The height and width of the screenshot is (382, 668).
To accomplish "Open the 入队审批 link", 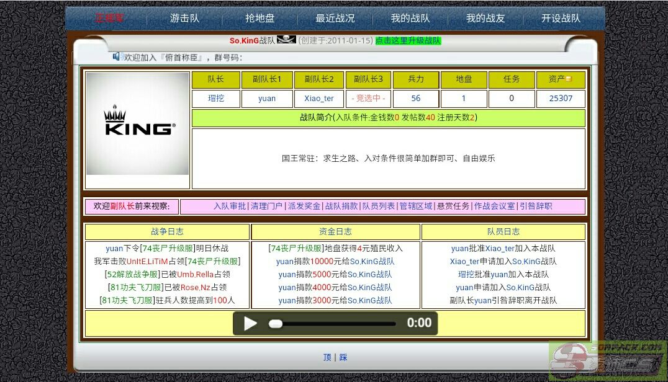I will [230, 206].
